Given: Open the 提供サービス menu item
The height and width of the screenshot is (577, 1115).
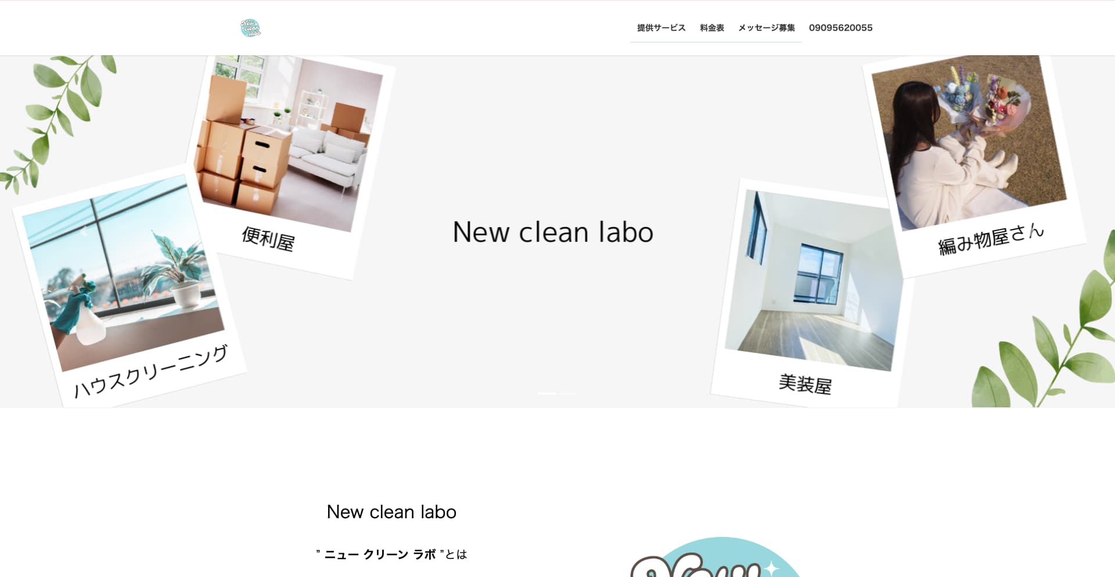Looking at the screenshot, I should click(661, 28).
